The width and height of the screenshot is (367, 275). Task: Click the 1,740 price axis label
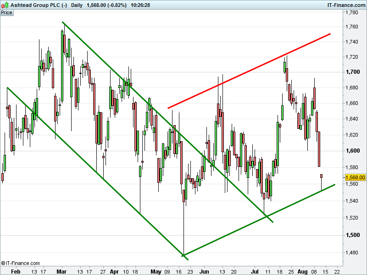(352, 42)
